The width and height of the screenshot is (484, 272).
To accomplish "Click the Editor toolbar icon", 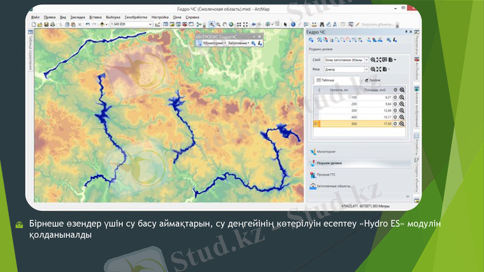I will (x=157, y=24).
